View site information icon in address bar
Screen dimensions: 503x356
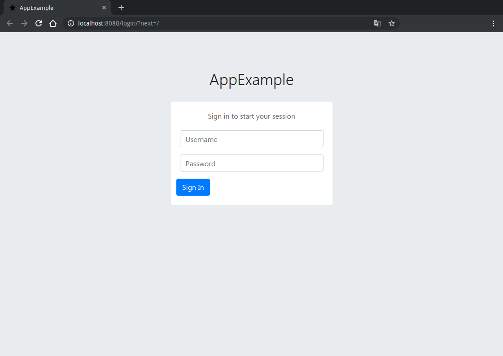(71, 23)
